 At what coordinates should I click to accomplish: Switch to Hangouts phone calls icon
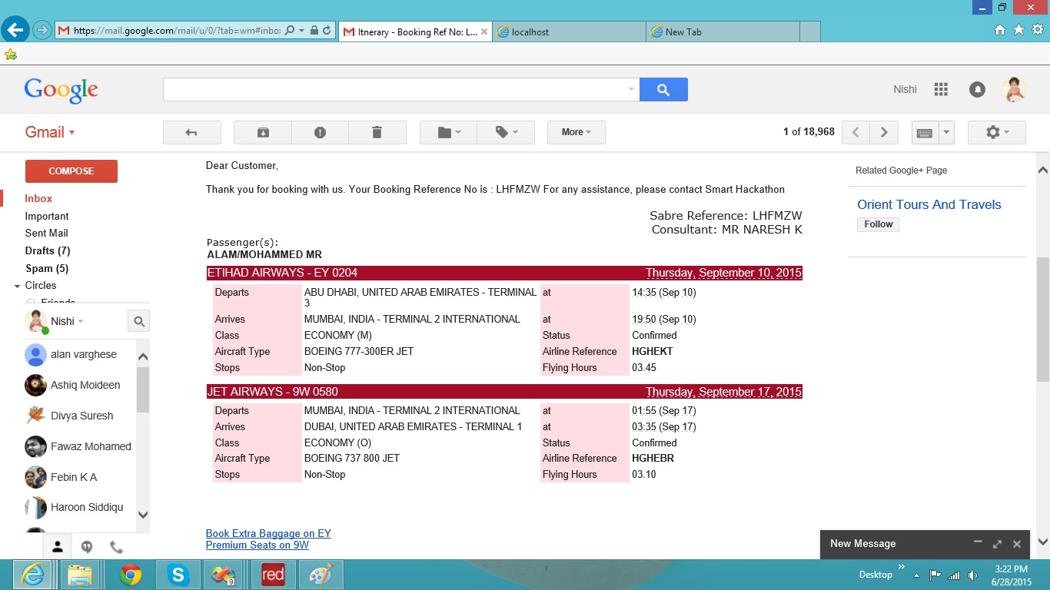coord(116,547)
